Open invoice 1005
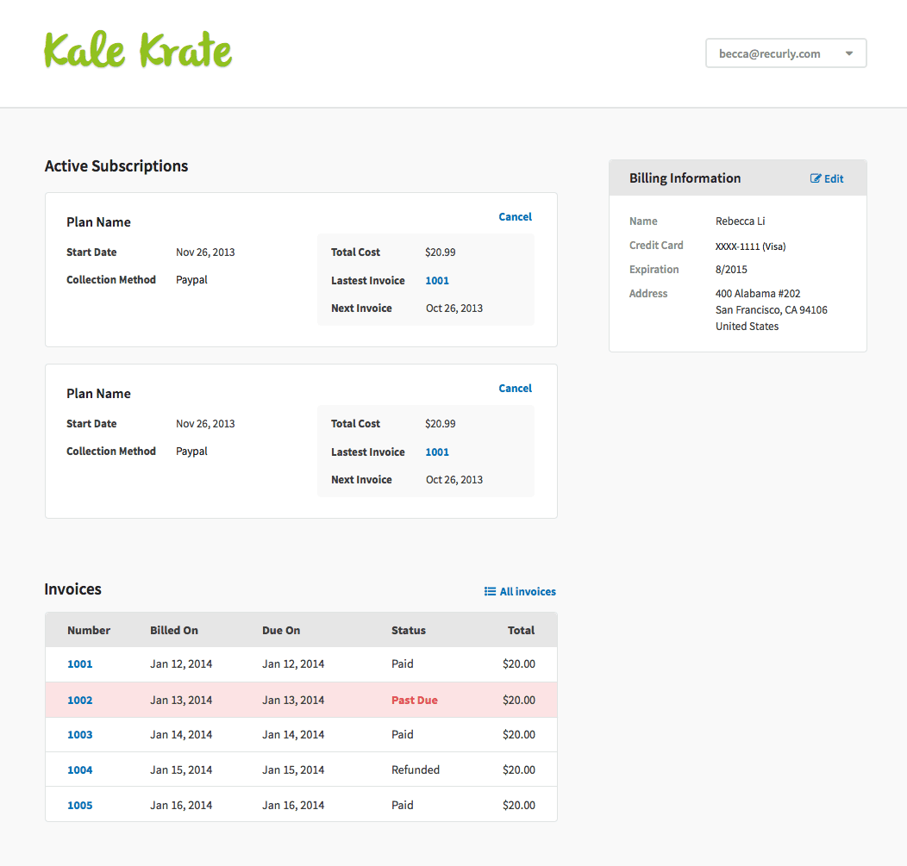907x866 pixels. pyautogui.click(x=79, y=804)
